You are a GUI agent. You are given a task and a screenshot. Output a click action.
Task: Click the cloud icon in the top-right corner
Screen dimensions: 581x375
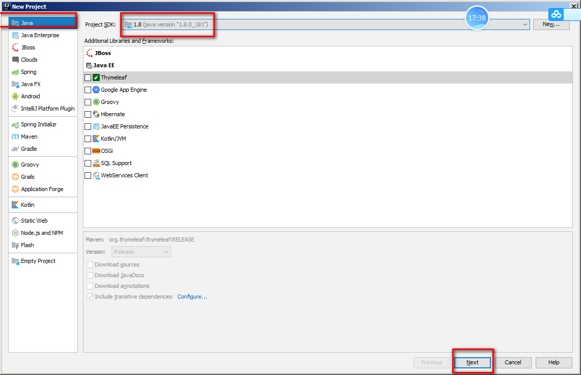[x=556, y=14]
